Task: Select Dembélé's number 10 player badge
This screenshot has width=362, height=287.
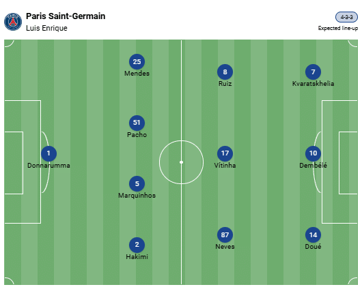Action: point(313,153)
